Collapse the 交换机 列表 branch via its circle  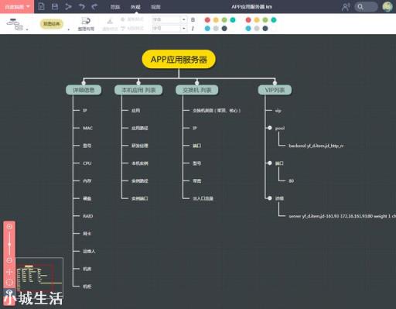pyautogui.click(x=197, y=83)
